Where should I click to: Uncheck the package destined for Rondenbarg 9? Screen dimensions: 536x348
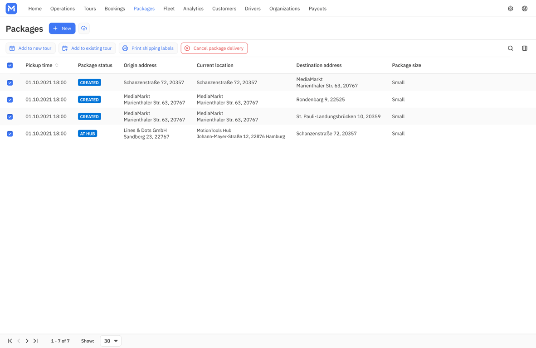10,100
